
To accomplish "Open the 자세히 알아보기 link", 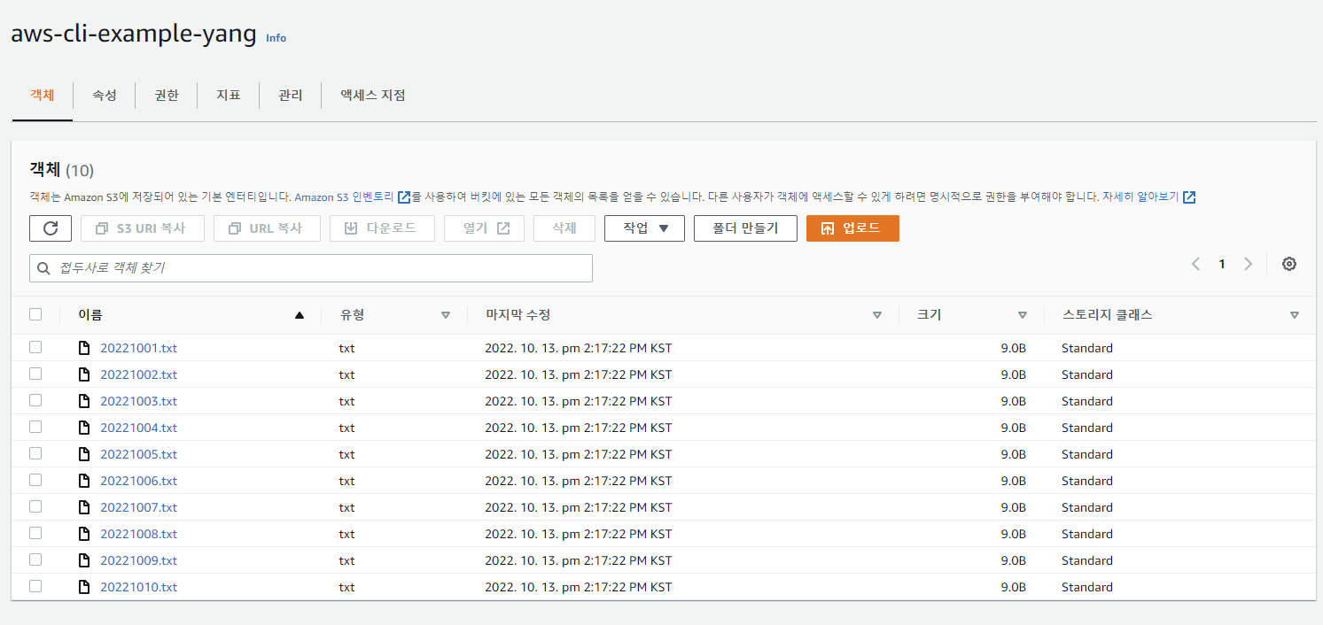I will pyautogui.click(x=1140, y=197).
